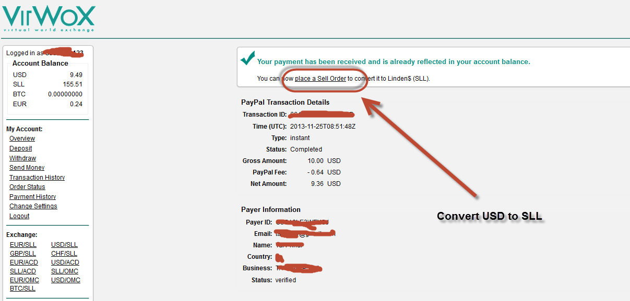630x301 pixels.
Task: Click the Account Balance heading
Action: coord(40,63)
